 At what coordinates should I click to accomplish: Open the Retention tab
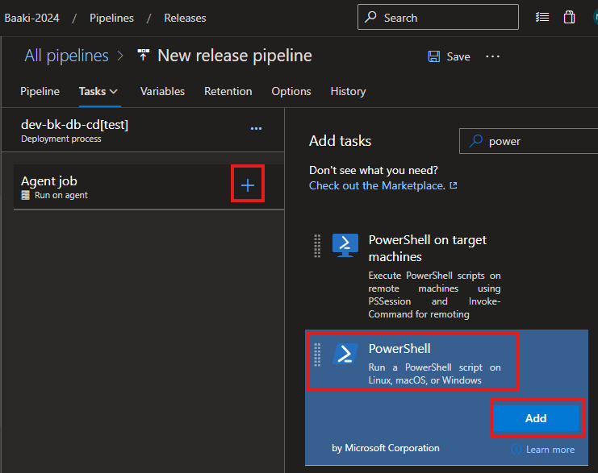pyautogui.click(x=228, y=91)
